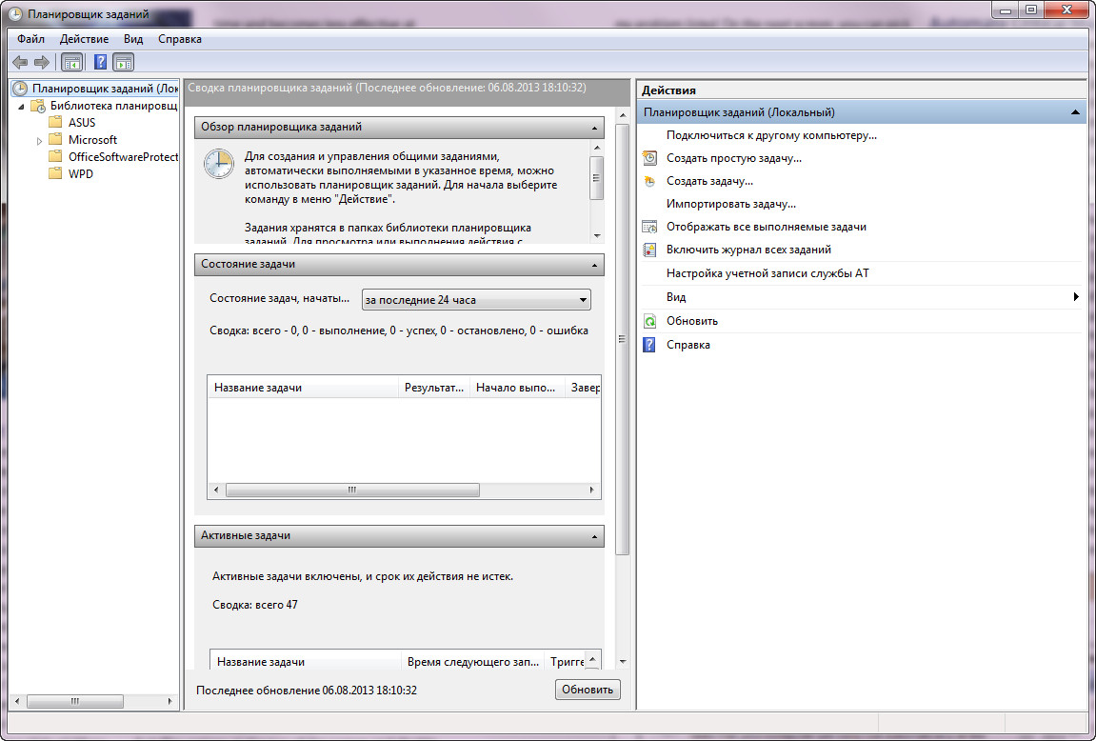The image size is (1096, 741).
Task: Click the blue Help icon in the toolbar
Action: pyautogui.click(x=99, y=62)
